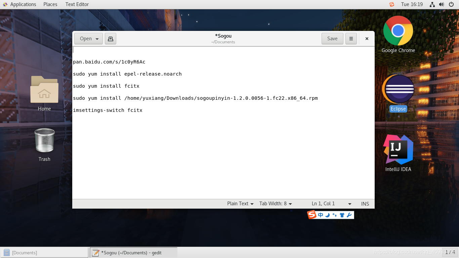Click the *Sogou title in gedit header

click(x=223, y=36)
